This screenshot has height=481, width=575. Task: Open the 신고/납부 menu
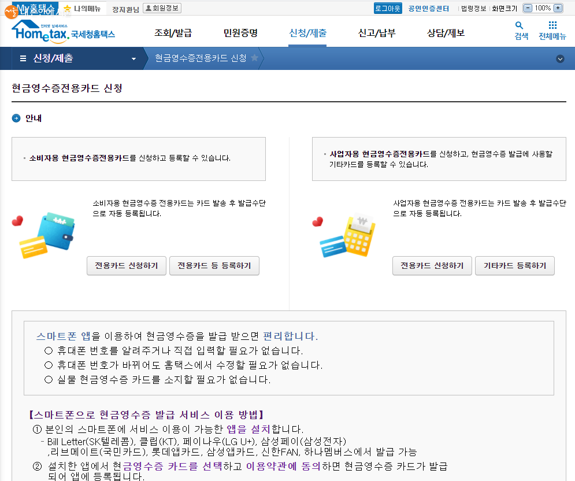[x=377, y=33]
